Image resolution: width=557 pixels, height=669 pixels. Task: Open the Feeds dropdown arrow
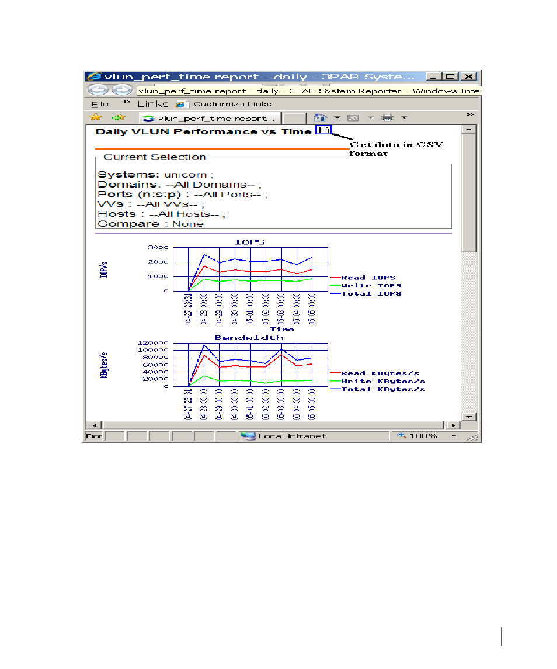[371, 117]
